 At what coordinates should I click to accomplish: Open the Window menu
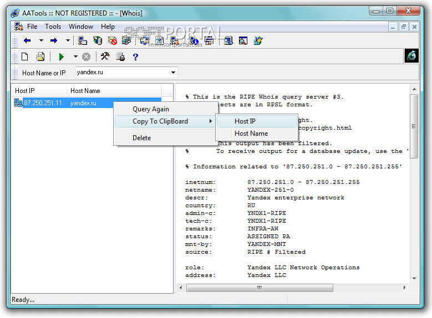81,27
